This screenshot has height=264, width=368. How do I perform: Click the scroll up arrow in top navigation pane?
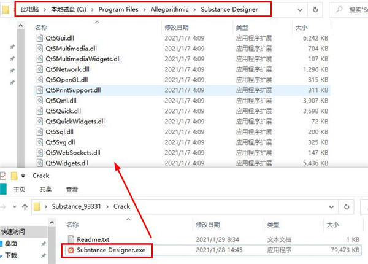(21, 25)
